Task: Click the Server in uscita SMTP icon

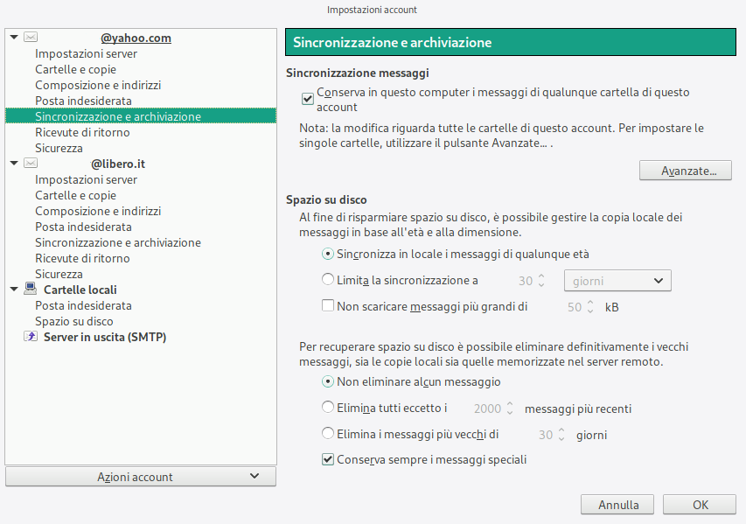Action: [x=31, y=337]
